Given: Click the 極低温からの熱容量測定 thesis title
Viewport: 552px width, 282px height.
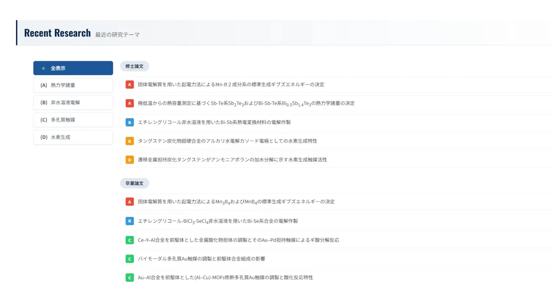Looking at the screenshot, I should pos(246,103).
